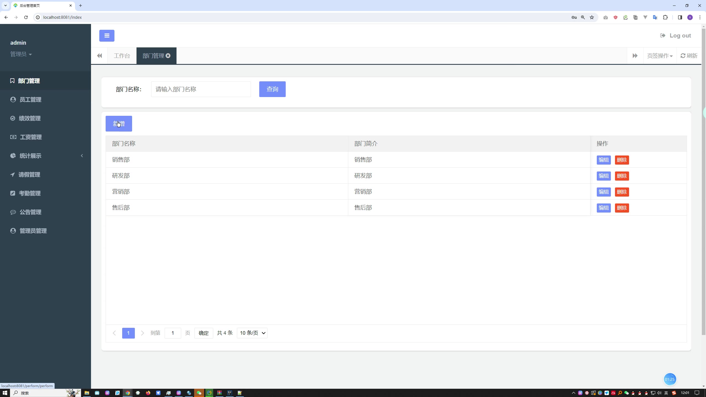Viewport: 706px width, 397px height.
Task: Open the Chrome three-dot menu
Action: click(700, 17)
